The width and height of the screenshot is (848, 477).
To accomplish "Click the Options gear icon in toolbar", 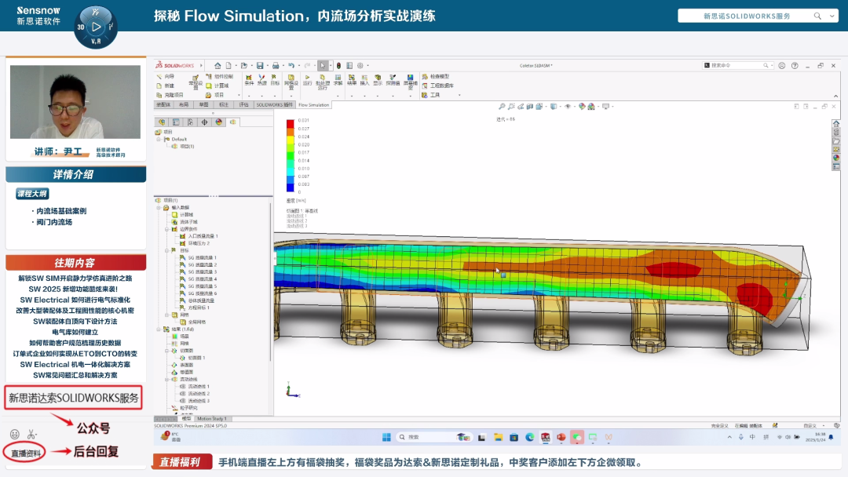I will pyautogui.click(x=360, y=65).
